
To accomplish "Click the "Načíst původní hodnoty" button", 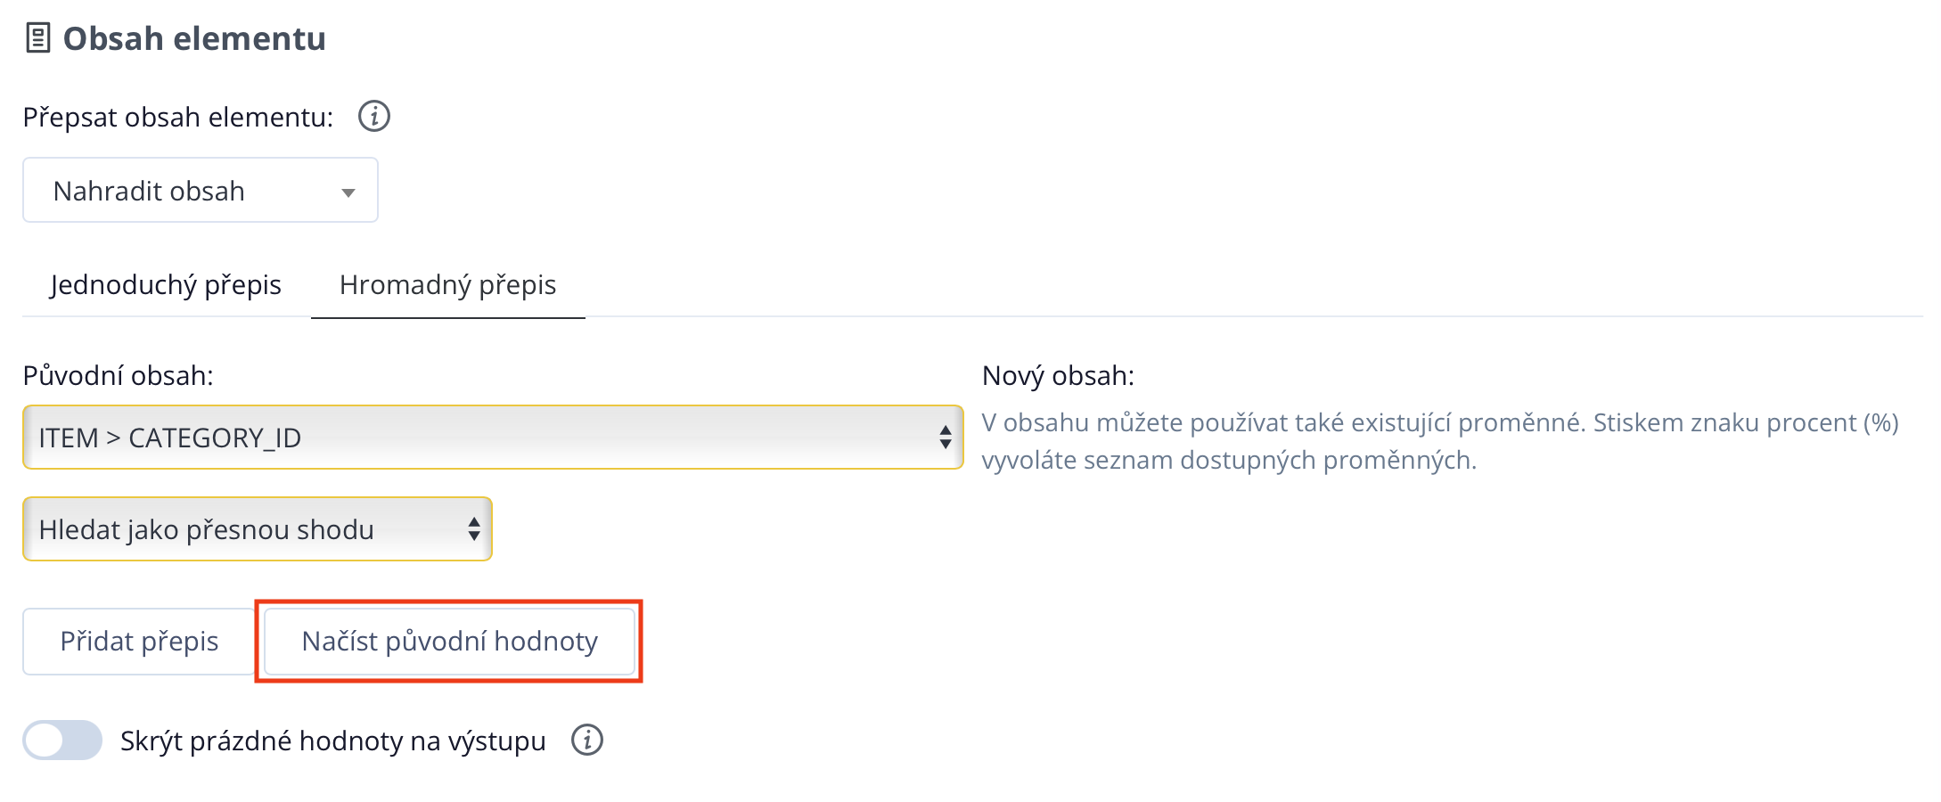I will click(449, 642).
